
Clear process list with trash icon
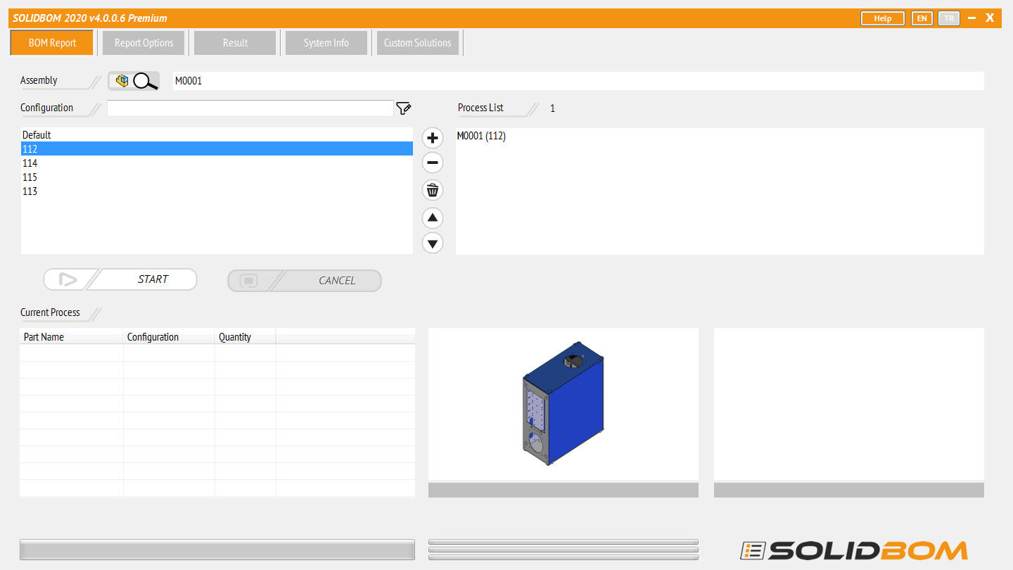pyautogui.click(x=433, y=190)
